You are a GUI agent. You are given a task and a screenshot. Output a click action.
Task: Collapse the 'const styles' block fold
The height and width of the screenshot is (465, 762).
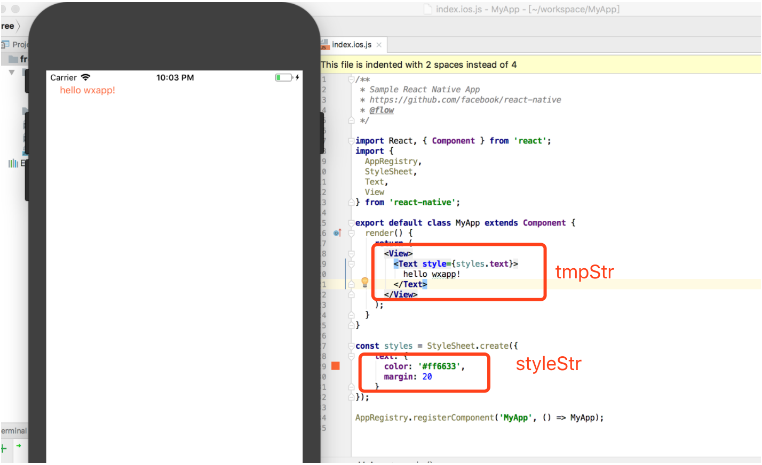[351, 346]
